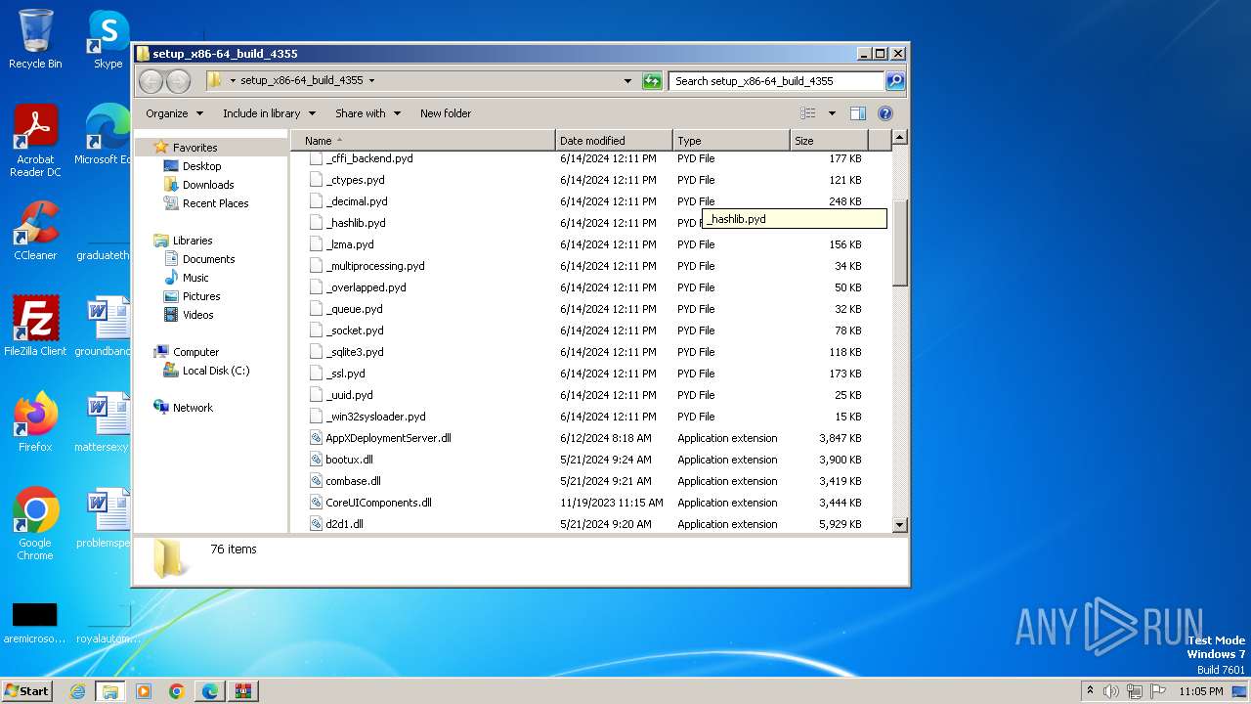Select the _decimal.pyd file name
Image resolution: width=1251 pixels, height=704 pixels.
pyautogui.click(x=357, y=201)
